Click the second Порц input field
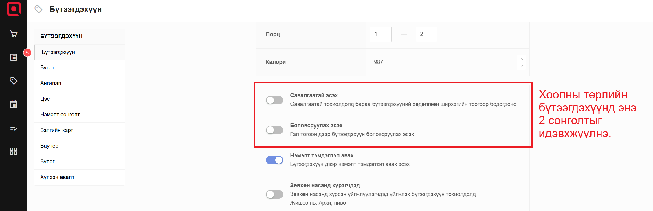 pos(426,34)
